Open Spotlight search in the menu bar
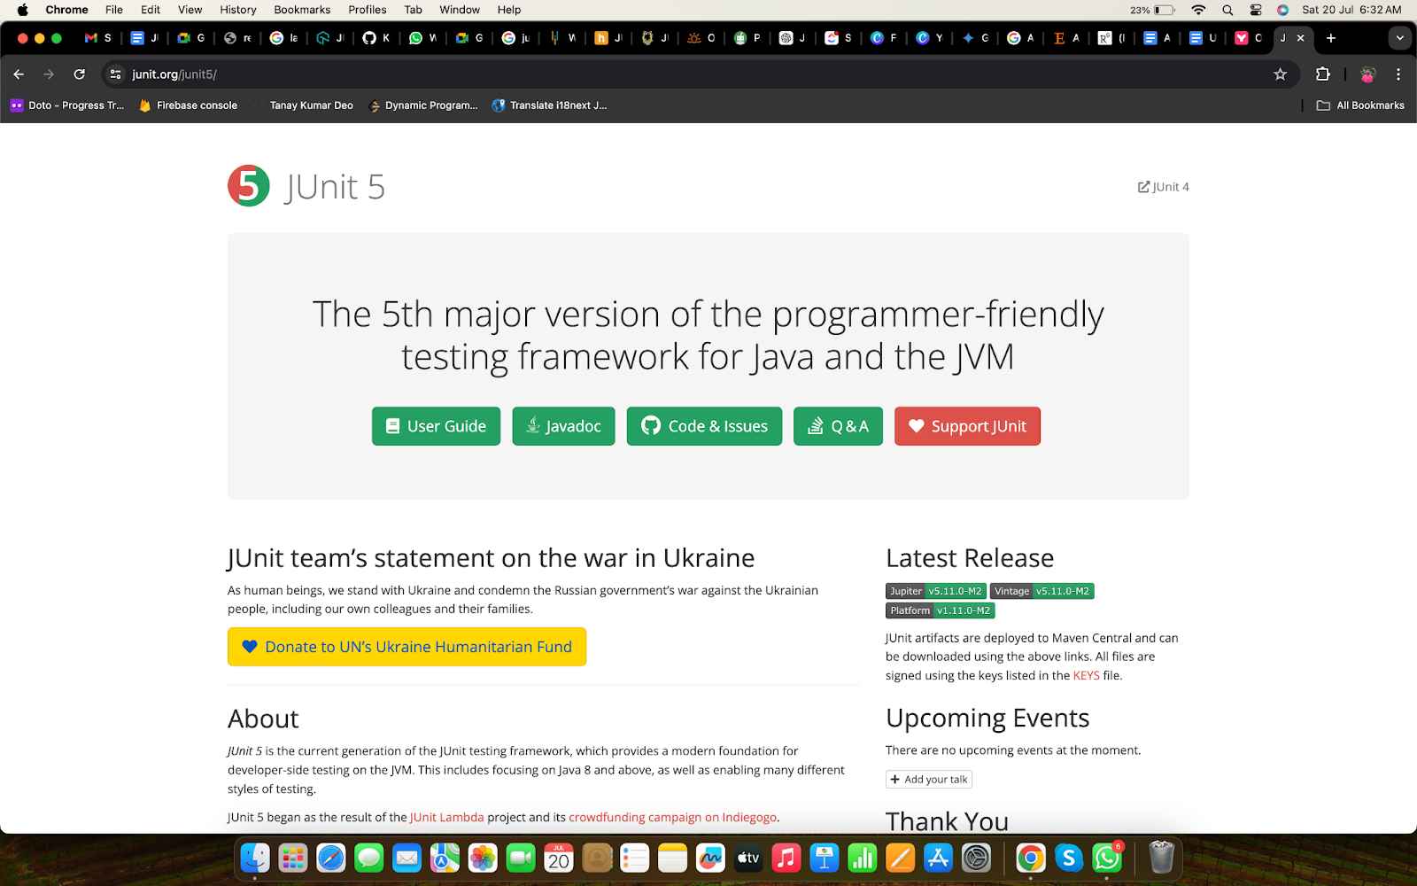Image resolution: width=1417 pixels, height=886 pixels. coord(1227,10)
